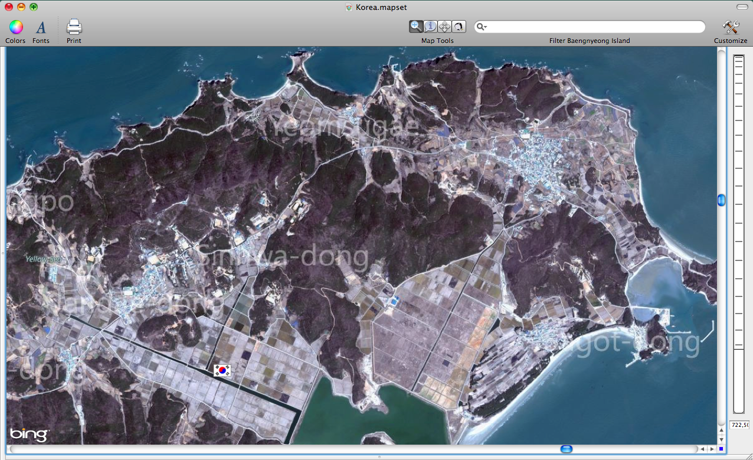
Task: Select the zoom magnifier map tool
Action: [416, 27]
